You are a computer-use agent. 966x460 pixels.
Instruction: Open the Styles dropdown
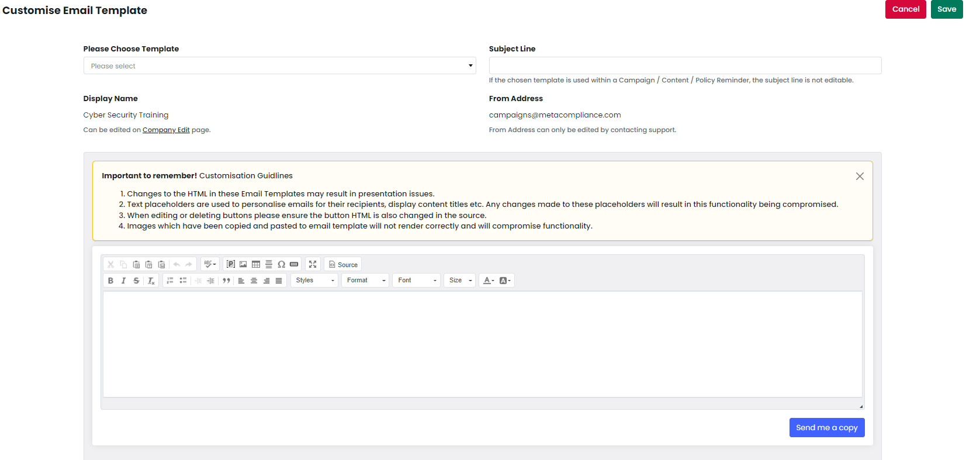pyautogui.click(x=314, y=281)
